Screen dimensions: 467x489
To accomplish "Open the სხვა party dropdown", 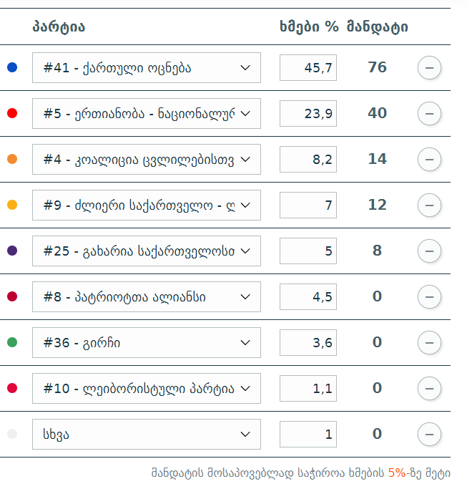I will (x=147, y=435).
